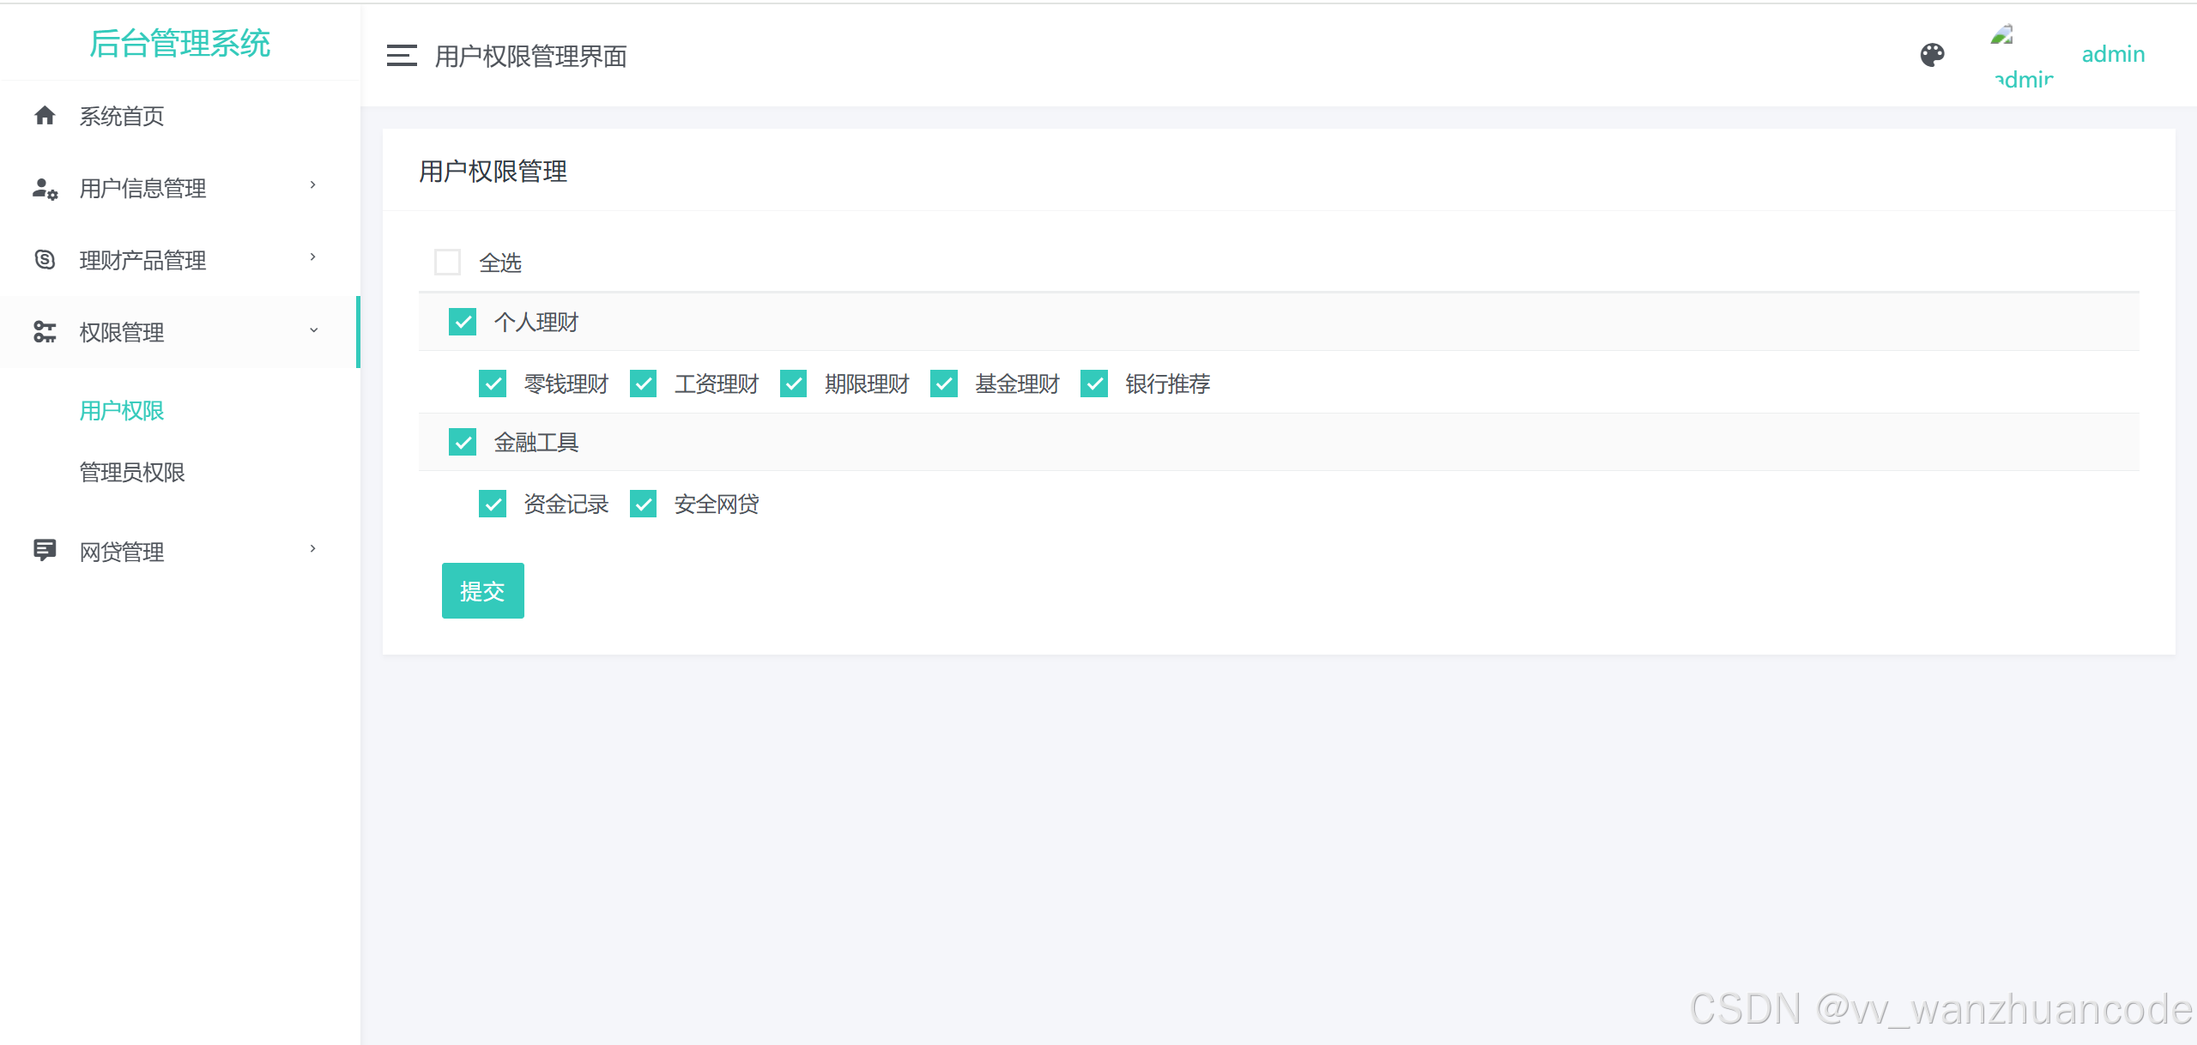The width and height of the screenshot is (2197, 1045).
Task: Expand 理财产品管理 submenu arrow
Action: coord(313,257)
